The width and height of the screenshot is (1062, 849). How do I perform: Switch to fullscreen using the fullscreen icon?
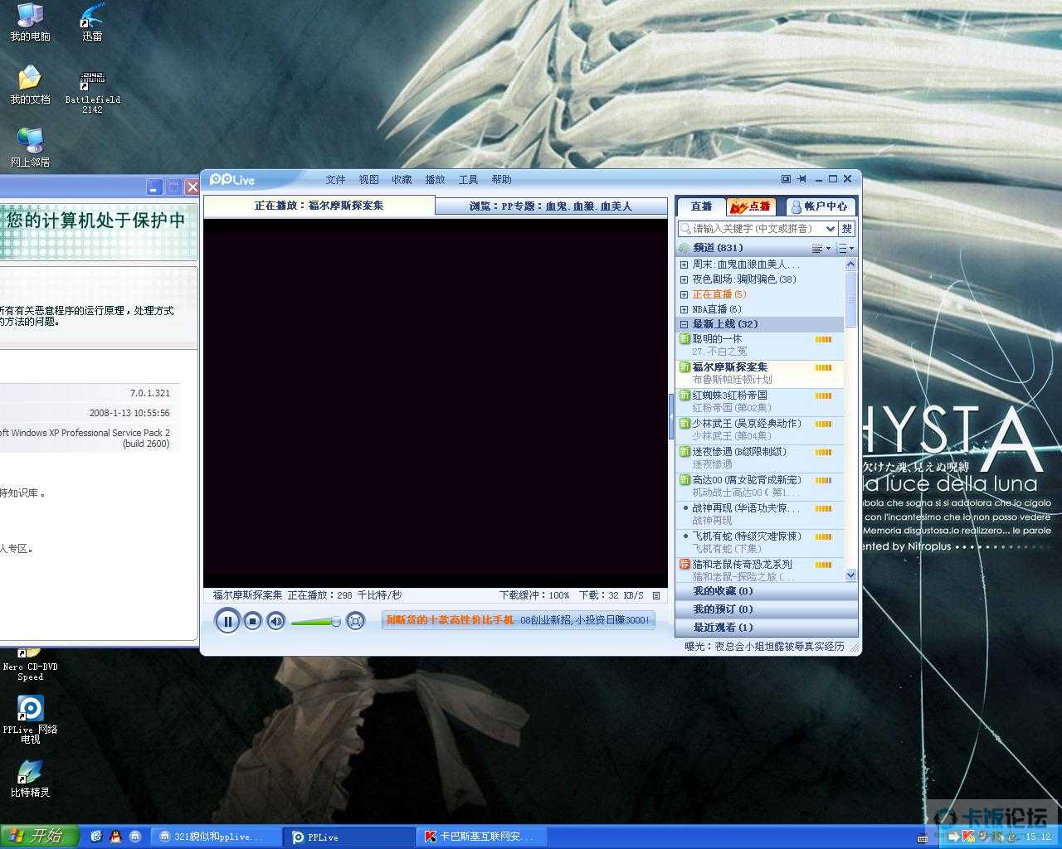[x=355, y=620]
